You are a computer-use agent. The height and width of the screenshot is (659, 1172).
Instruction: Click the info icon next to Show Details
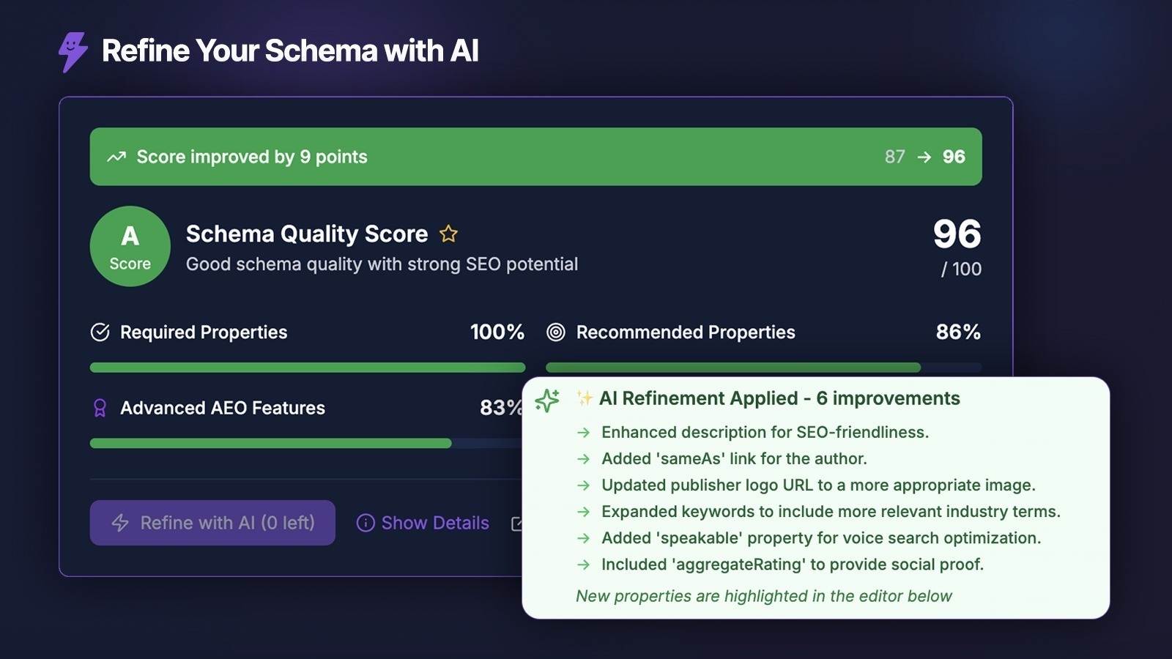(x=366, y=523)
